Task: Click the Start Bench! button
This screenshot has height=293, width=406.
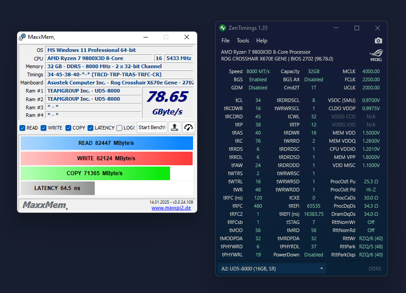Action: click(x=152, y=127)
